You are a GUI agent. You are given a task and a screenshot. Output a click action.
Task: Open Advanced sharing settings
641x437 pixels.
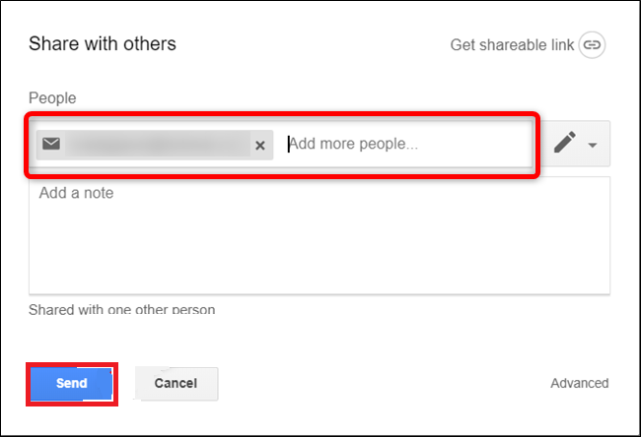[x=579, y=383]
